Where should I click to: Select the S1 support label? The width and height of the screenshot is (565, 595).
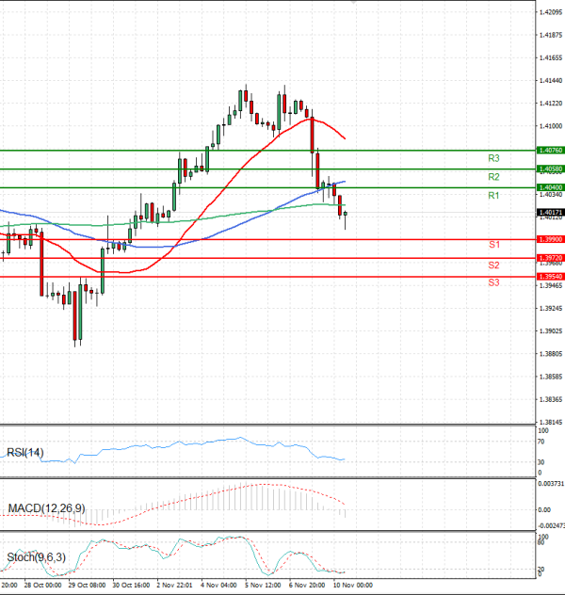click(x=493, y=245)
